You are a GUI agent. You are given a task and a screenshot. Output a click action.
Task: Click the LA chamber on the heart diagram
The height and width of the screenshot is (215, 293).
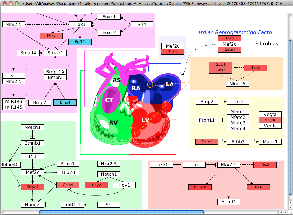pyautogui.click(x=170, y=84)
